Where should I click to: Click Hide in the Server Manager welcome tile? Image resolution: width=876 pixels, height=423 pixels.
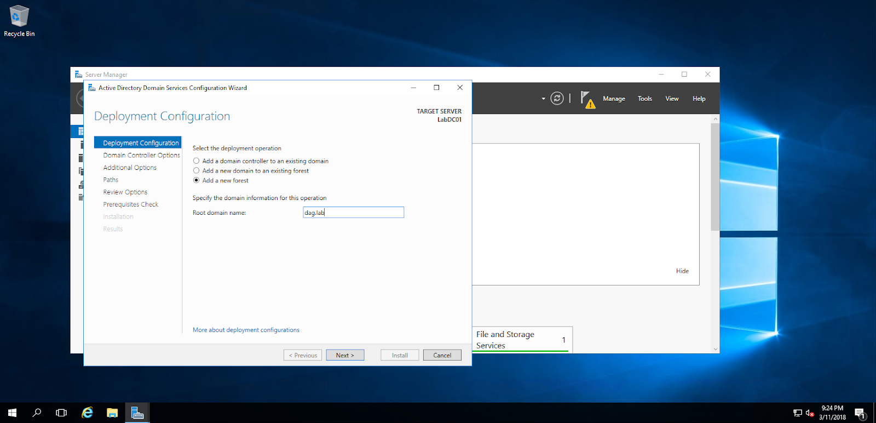682,271
